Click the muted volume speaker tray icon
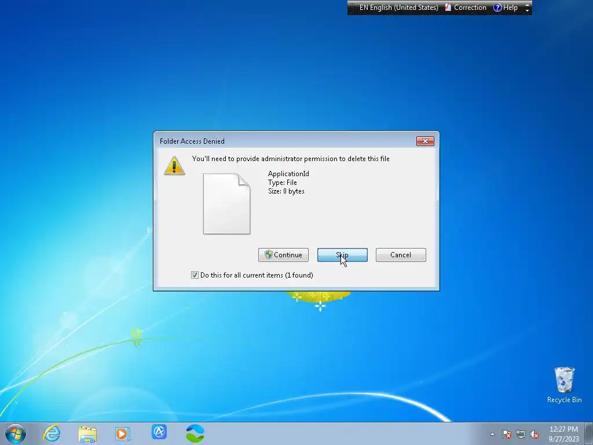This screenshot has width=593, height=445. tap(535, 434)
